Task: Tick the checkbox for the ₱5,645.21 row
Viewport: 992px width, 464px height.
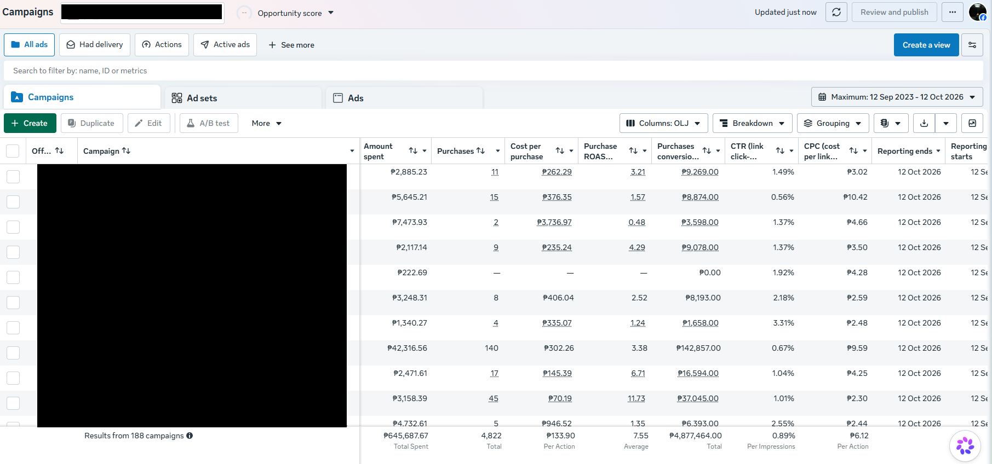Action: (13, 202)
